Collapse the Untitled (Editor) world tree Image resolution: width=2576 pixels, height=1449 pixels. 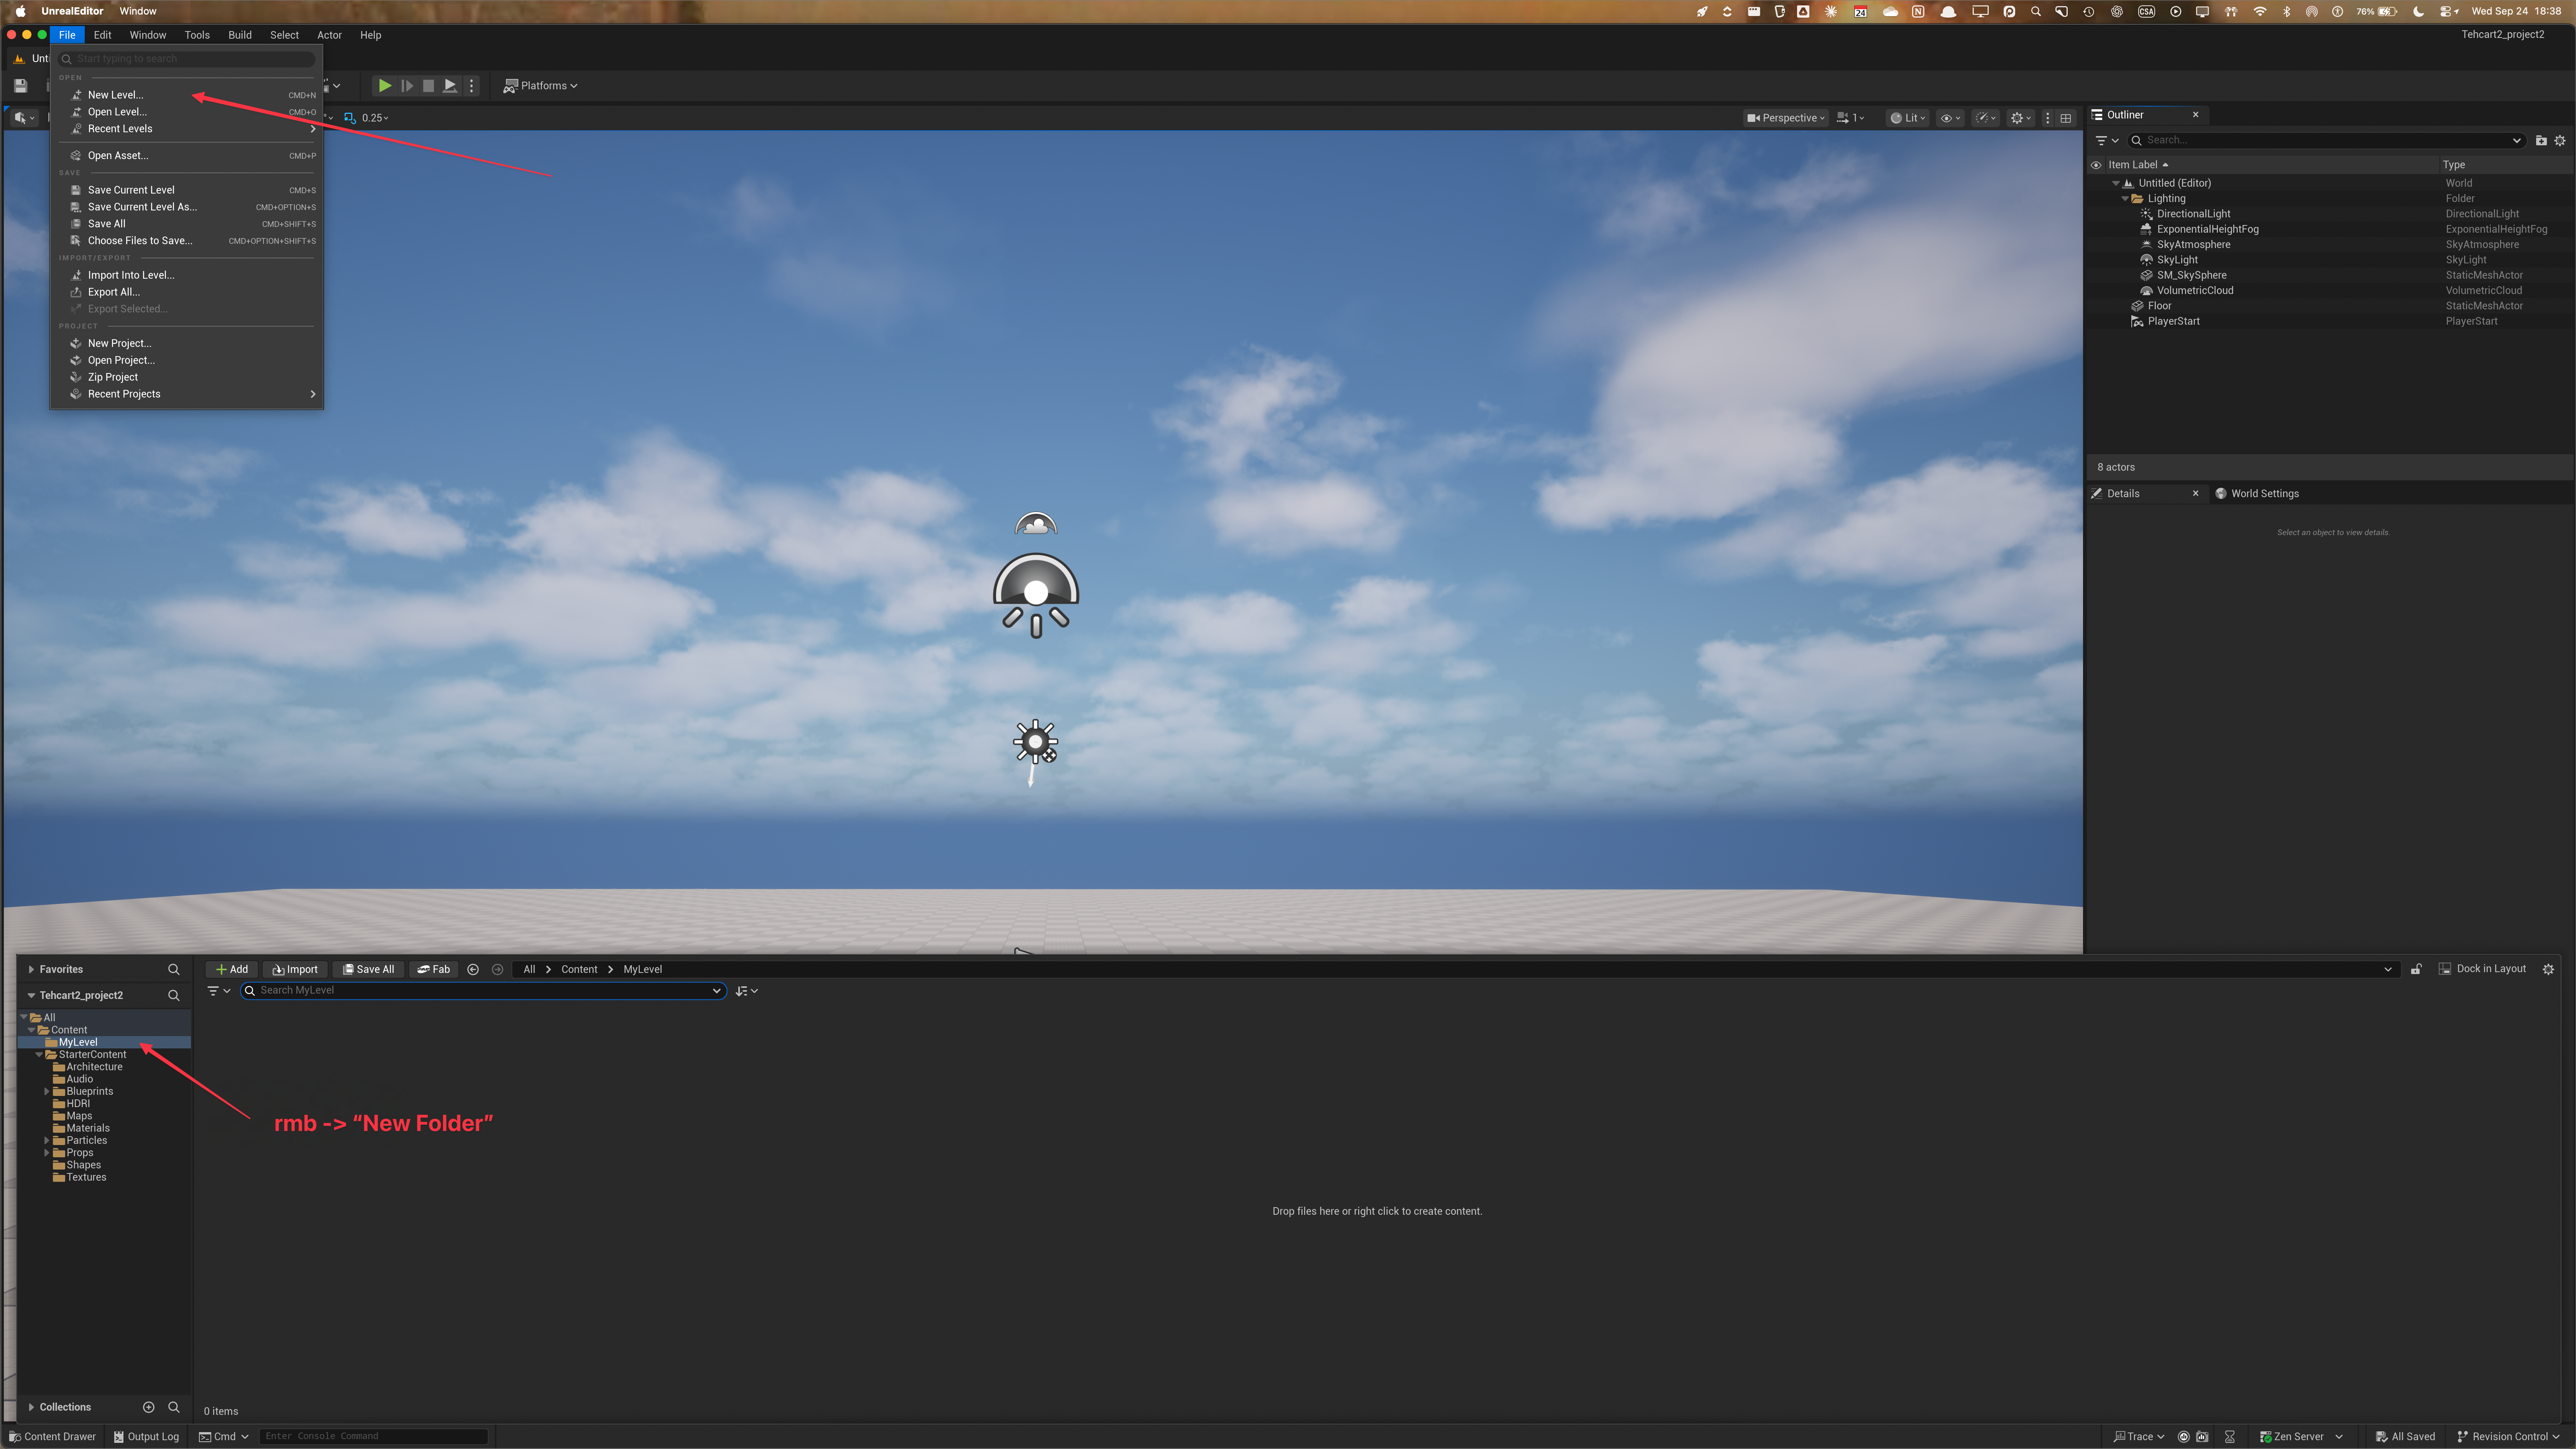click(x=2116, y=183)
